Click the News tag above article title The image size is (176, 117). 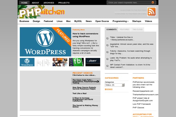click(x=82, y=30)
